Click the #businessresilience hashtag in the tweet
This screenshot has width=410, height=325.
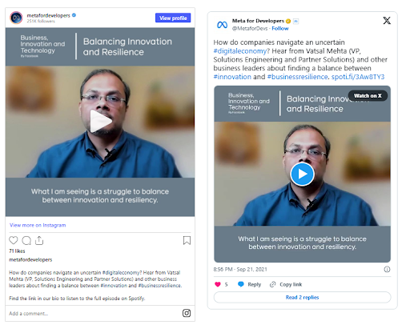297,77
